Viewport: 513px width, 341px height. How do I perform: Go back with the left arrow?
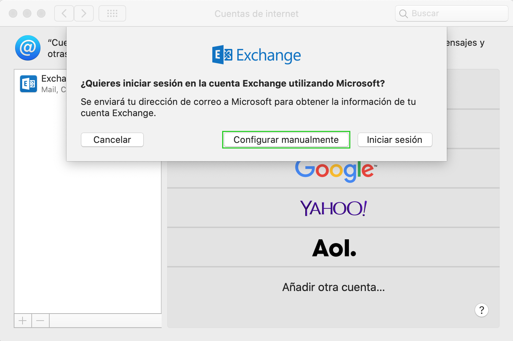64,13
